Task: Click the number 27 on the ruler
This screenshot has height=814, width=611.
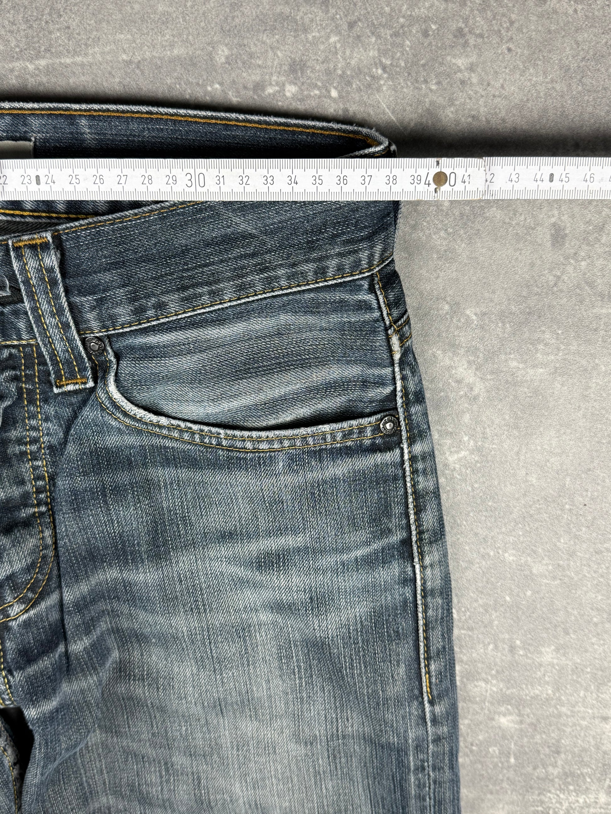Action: tap(122, 180)
